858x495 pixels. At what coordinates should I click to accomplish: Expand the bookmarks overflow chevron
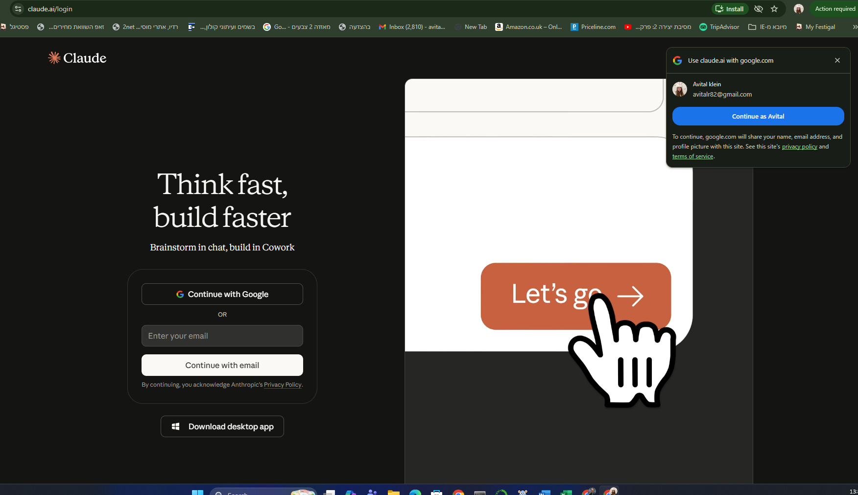[x=855, y=27]
